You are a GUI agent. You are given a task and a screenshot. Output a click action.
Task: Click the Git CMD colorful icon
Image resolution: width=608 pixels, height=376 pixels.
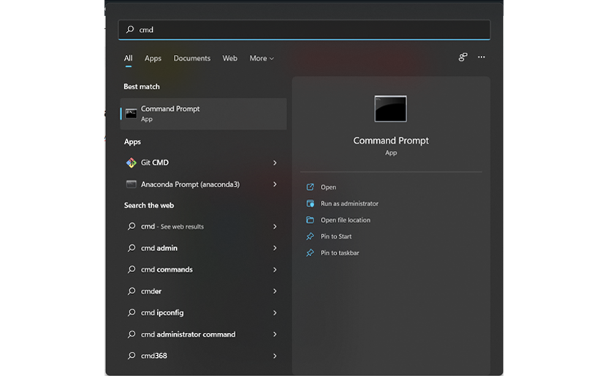131,162
